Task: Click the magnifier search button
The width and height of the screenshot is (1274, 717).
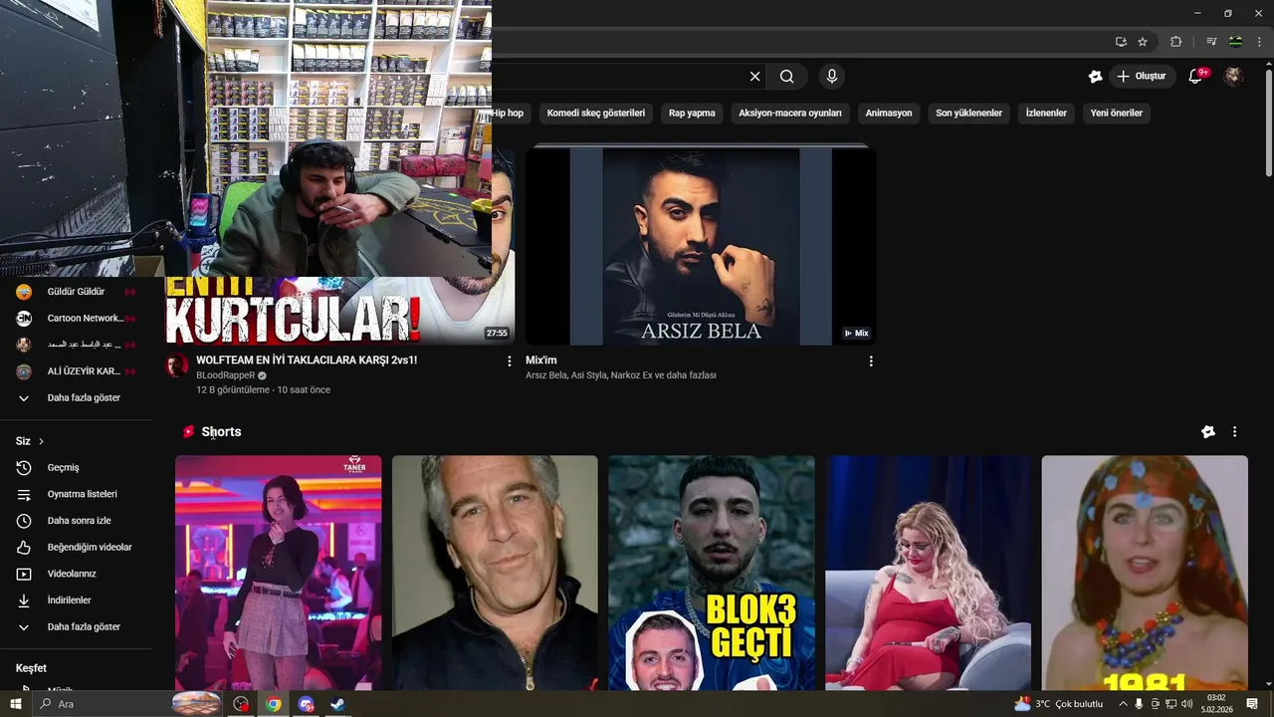Action: [786, 77]
